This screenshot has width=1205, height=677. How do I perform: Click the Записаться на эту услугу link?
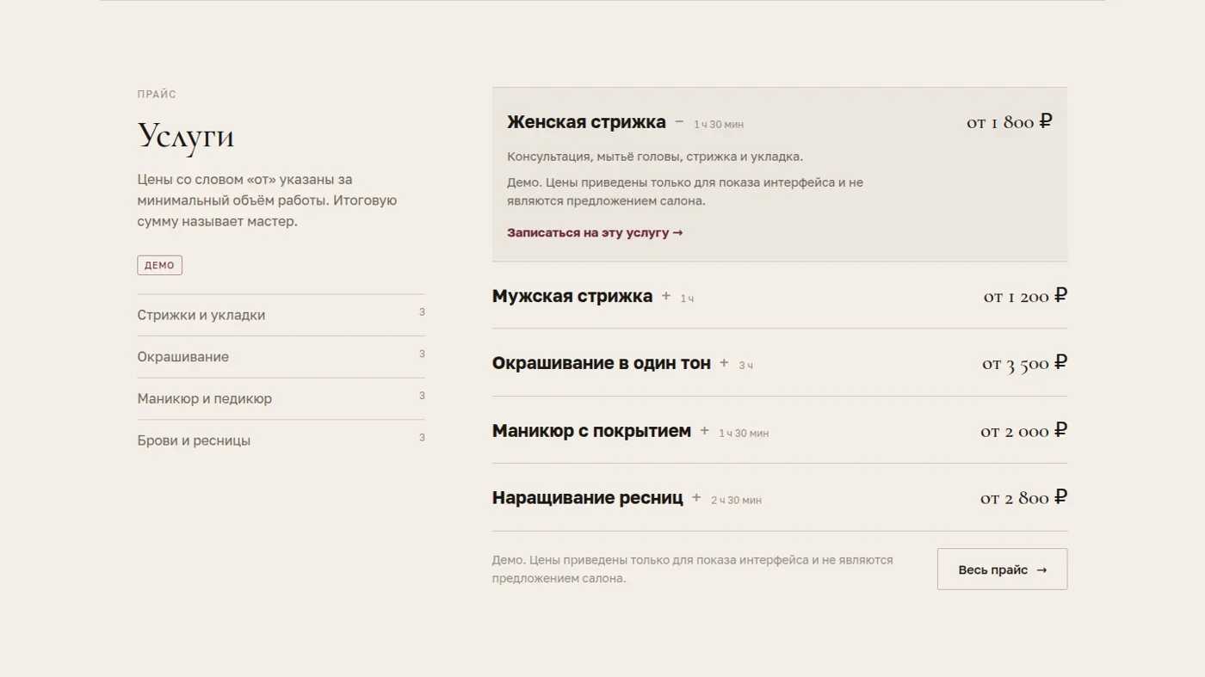(x=595, y=232)
